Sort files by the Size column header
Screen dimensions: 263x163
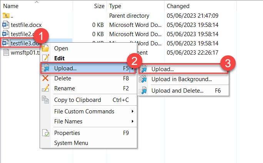[99, 6]
